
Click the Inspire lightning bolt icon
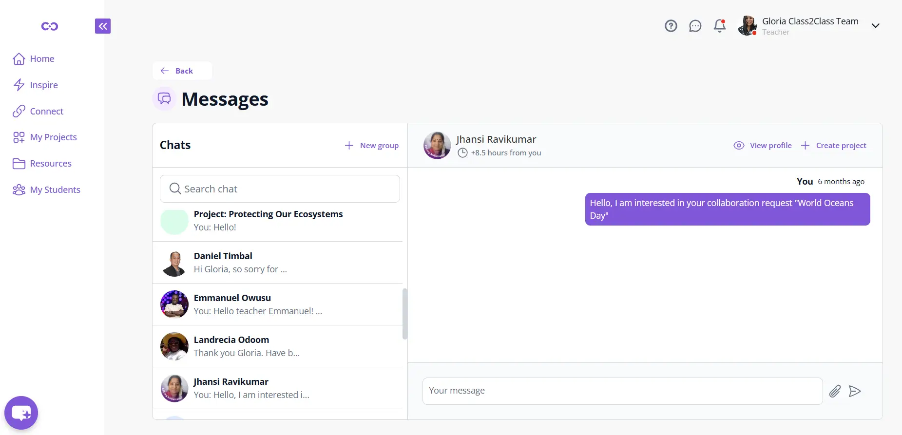coord(19,85)
